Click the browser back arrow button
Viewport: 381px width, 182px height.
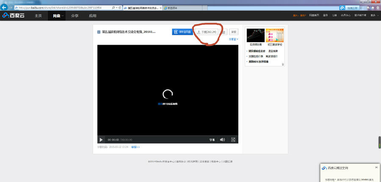5,8
